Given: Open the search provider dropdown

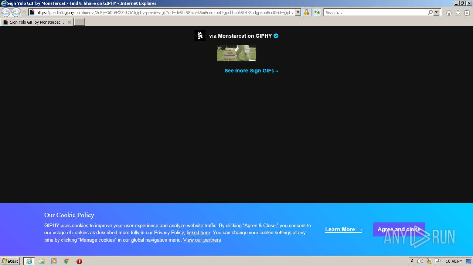Looking at the screenshot, I should coord(436,12).
